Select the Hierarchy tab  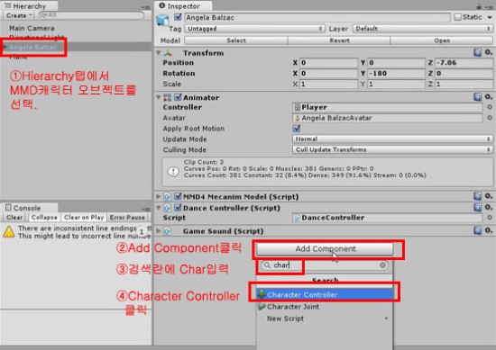[x=29, y=6]
